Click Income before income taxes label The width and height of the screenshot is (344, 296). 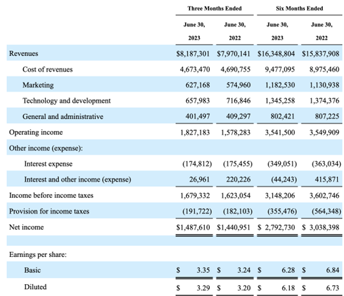(51, 195)
